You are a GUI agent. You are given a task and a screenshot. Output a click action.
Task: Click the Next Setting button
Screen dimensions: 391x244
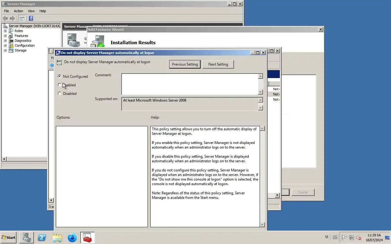(x=218, y=64)
